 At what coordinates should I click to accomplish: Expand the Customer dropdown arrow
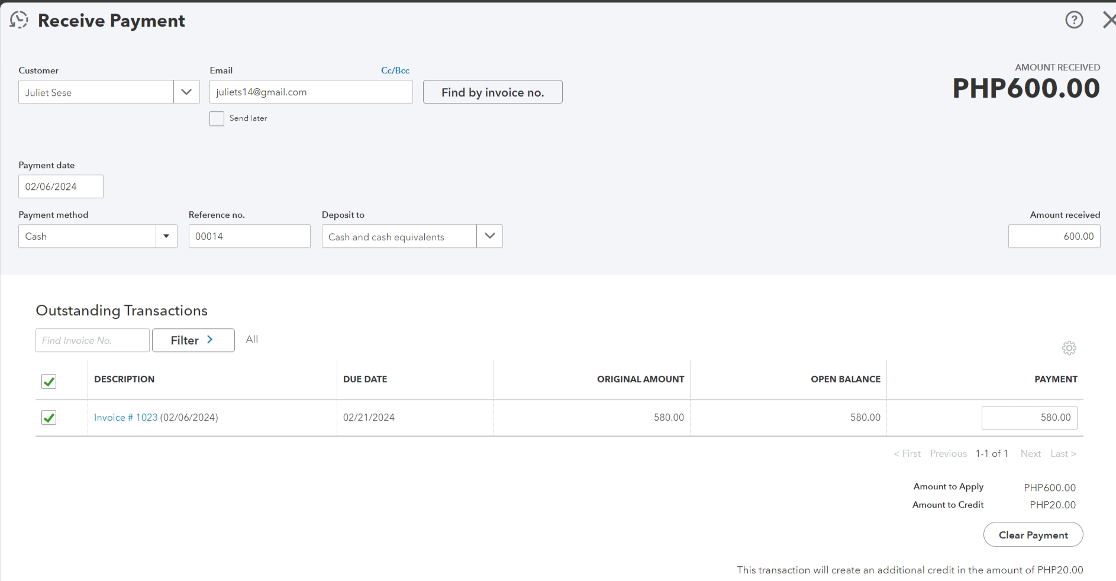point(186,92)
